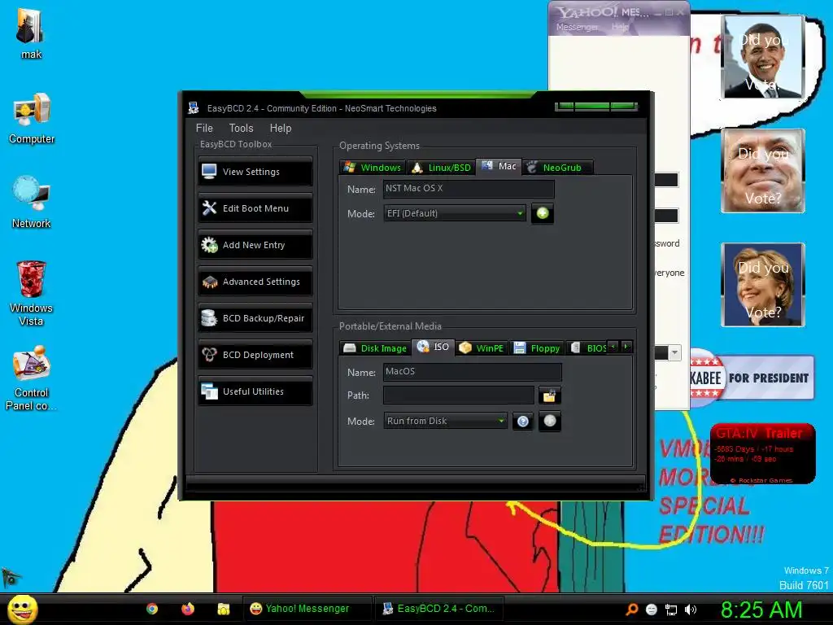Image resolution: width=833 pixels, height=625 pixels.
Task: Switch to the Floppy tab
Action: (x=537, y=348)
